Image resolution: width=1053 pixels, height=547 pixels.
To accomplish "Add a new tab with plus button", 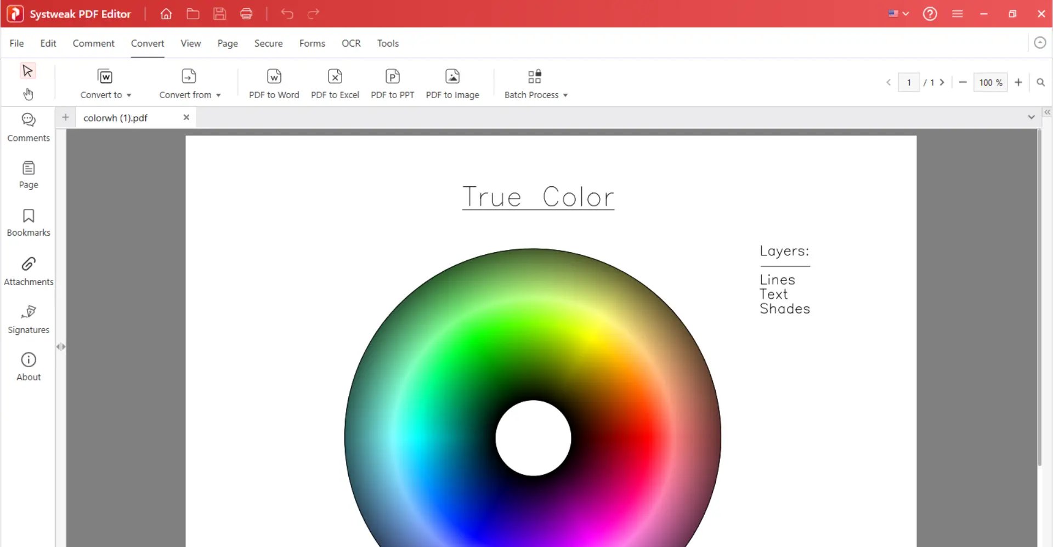I will coord(65,117).
